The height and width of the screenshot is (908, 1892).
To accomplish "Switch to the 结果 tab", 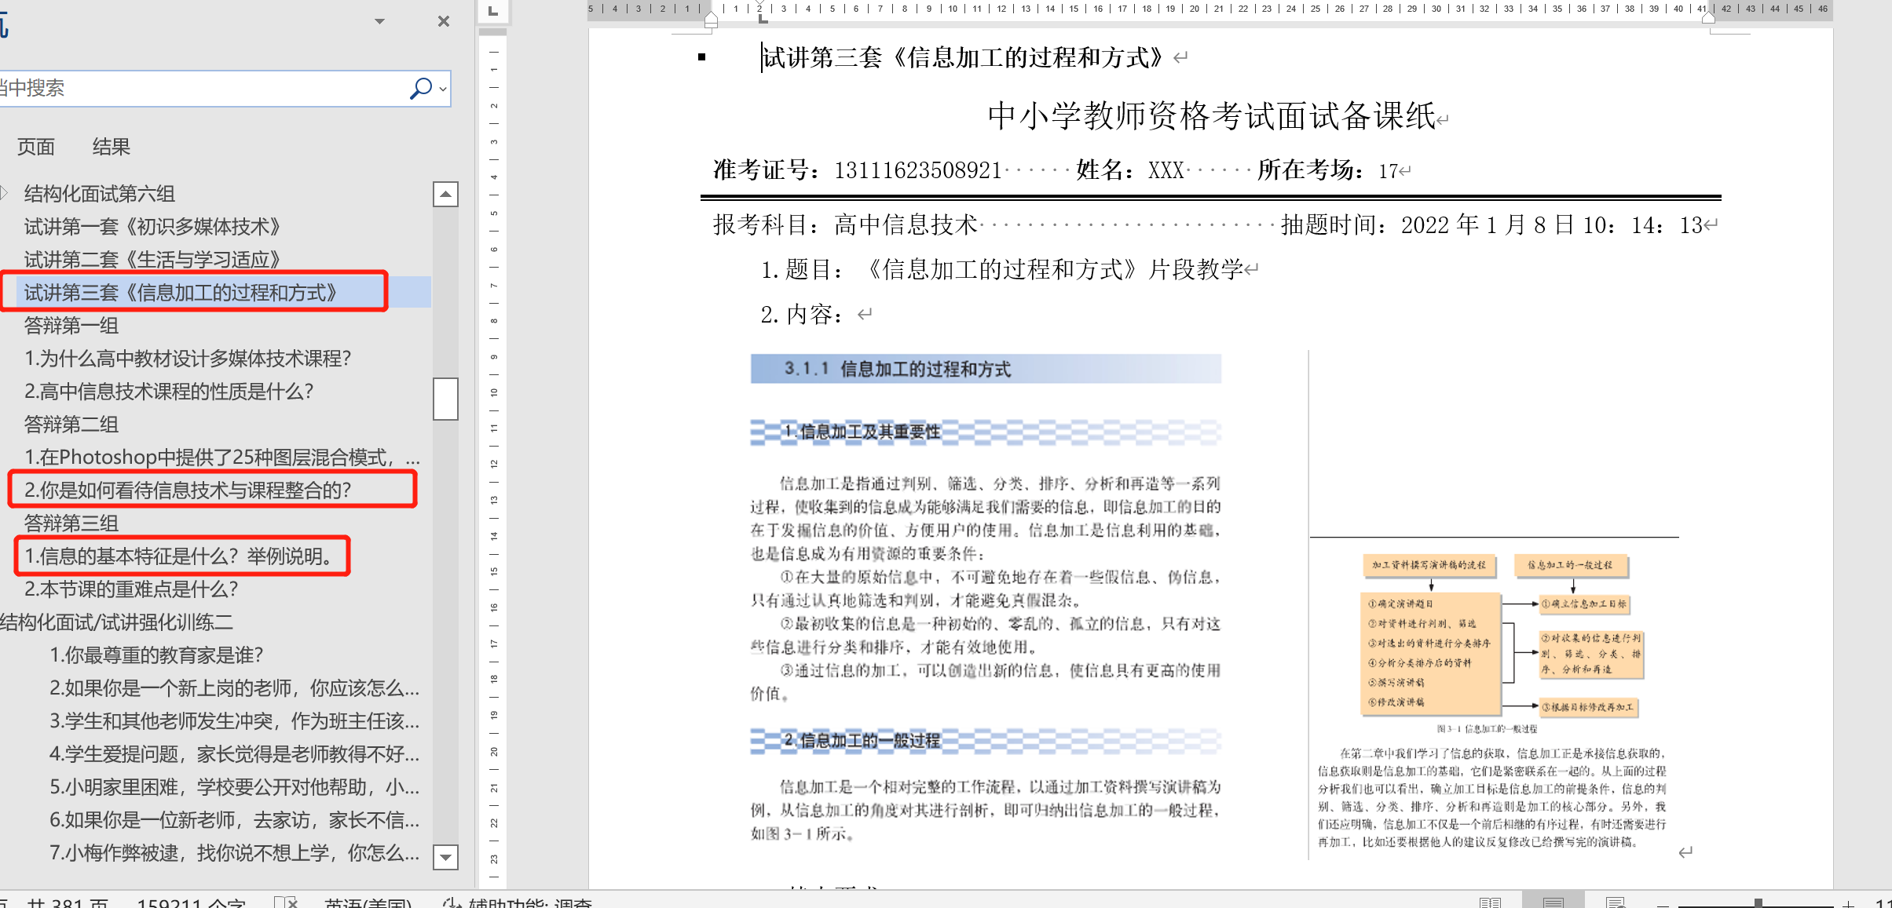I will [111, 147].
